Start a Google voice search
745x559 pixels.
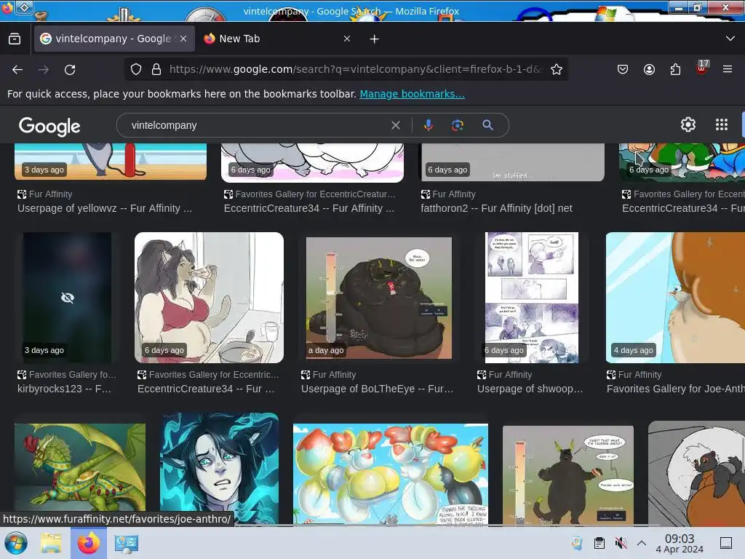pos(428,125)
